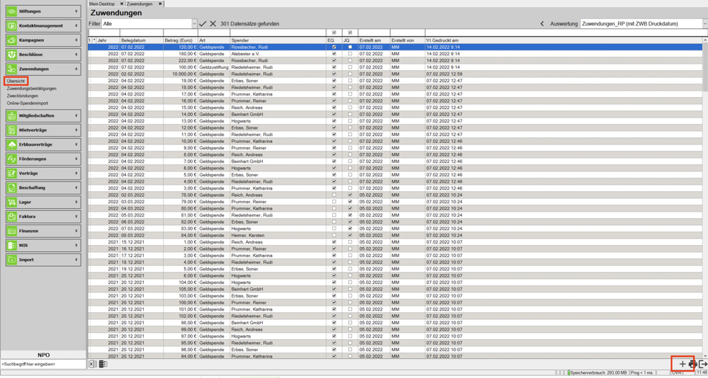Click the back chevron beside Auswertung
The height and width of the screenshot is (378, 708).
(542, 23)
